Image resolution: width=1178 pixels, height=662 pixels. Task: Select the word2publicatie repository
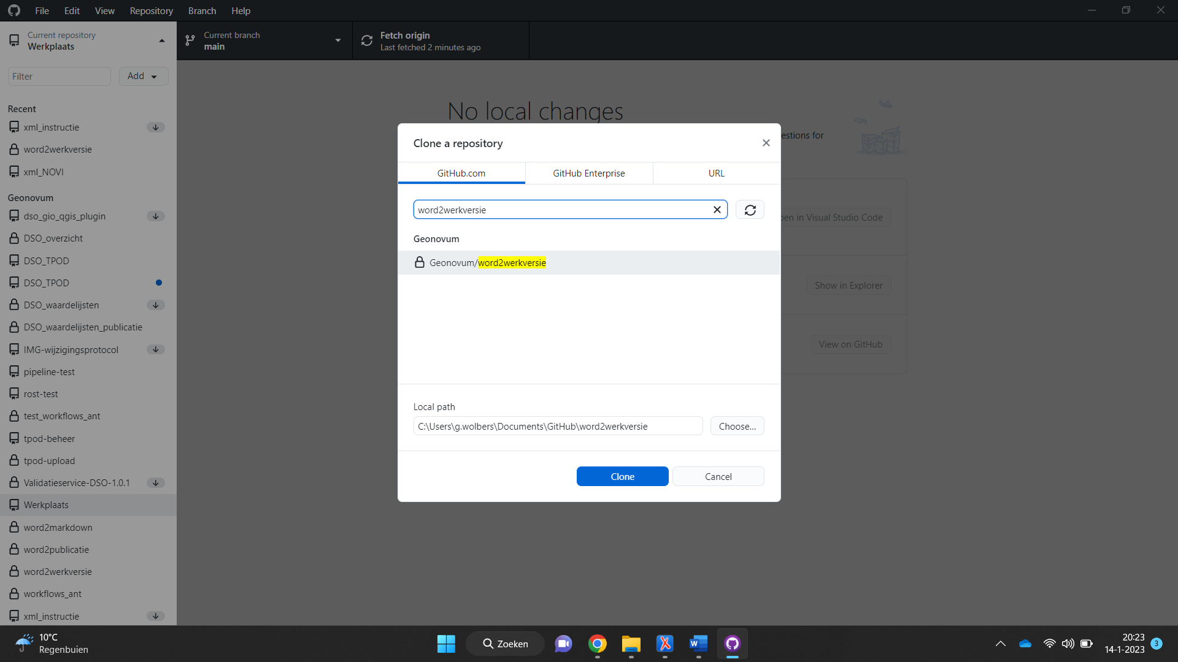pos(88,550)
